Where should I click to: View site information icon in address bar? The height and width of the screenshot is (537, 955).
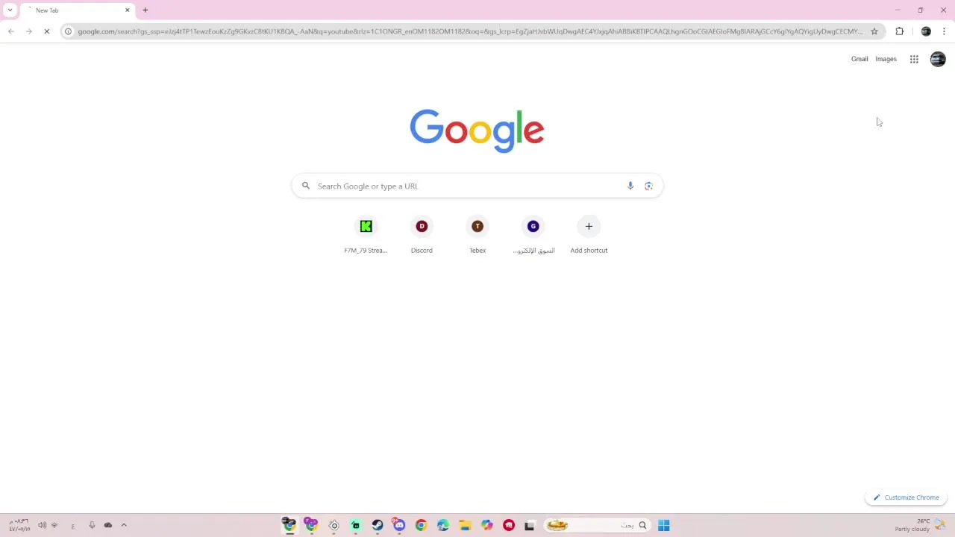68,31
